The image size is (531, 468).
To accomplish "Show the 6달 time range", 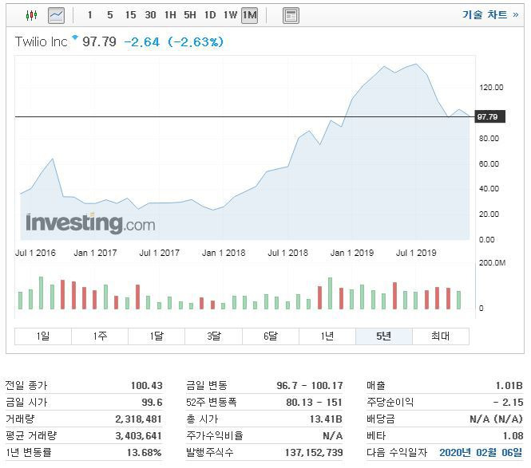I will tap(271, 336).
